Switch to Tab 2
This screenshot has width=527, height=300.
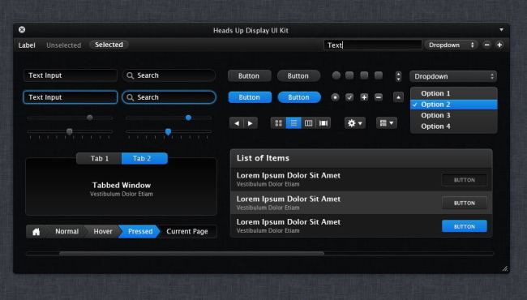[x=144, y=159]
